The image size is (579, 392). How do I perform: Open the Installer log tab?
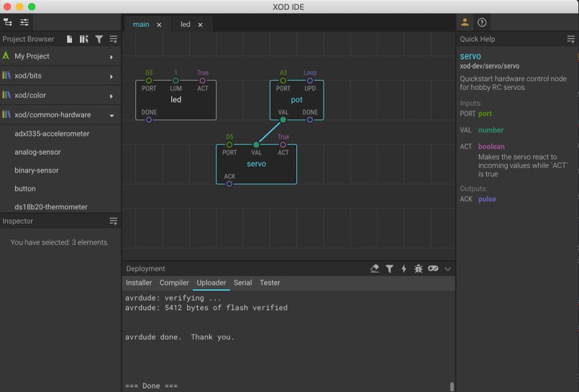pyautogui.click(x=139, y=283)
